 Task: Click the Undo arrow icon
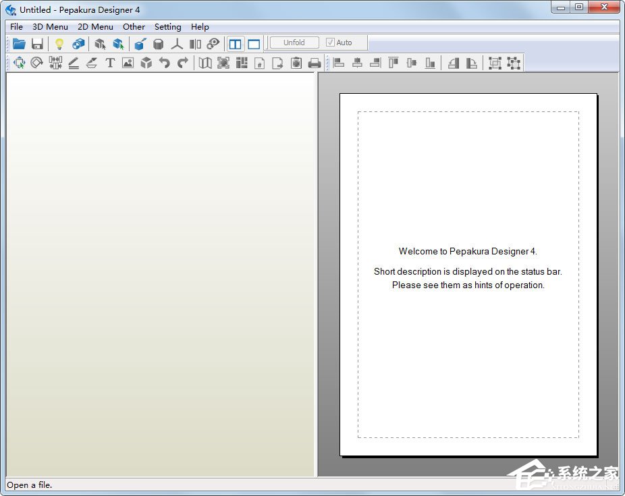164,63
